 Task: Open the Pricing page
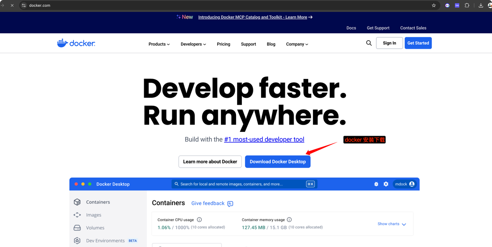coord(223,44)
